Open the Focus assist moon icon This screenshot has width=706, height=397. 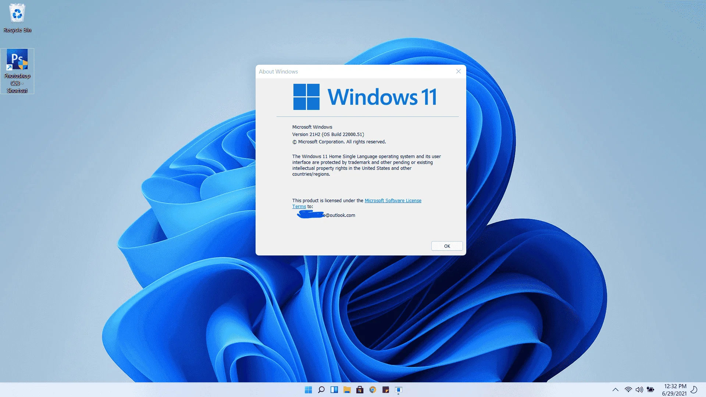tap(694, 390)
